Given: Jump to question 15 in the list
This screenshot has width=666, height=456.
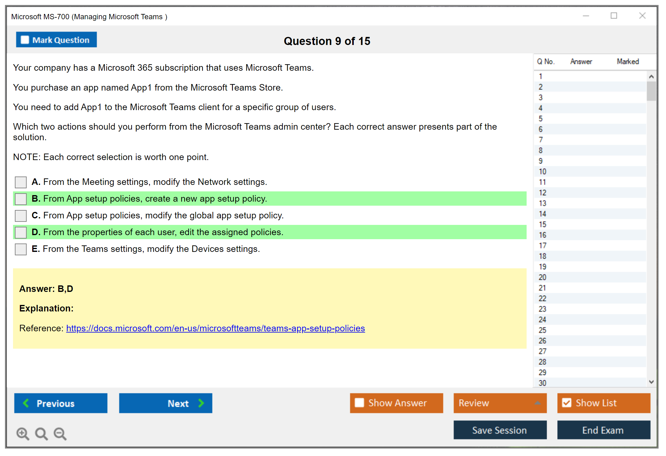Looking at the screenshot, I should 542,224.
